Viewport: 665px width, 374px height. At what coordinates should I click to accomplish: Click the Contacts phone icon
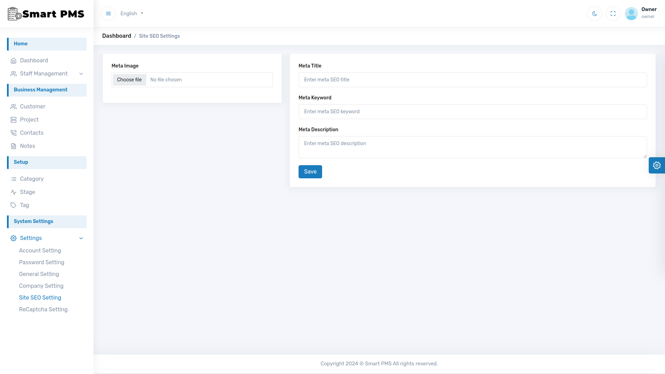coord(14,133)
